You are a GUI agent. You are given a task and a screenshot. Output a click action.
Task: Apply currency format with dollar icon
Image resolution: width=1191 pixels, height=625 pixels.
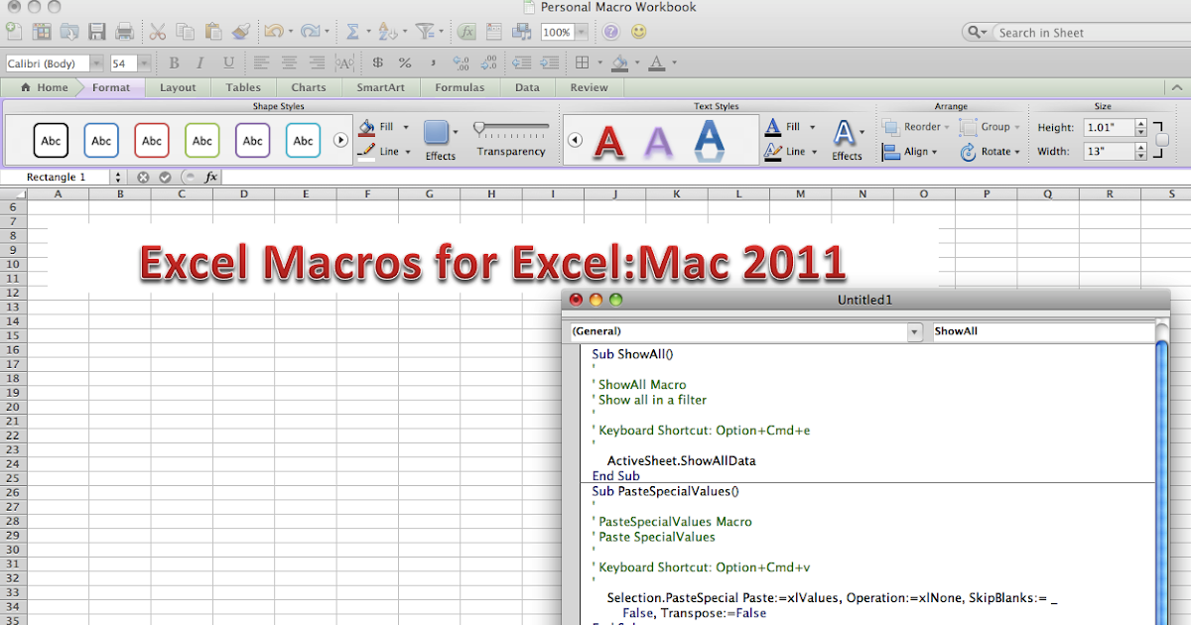tap(377, 62)
